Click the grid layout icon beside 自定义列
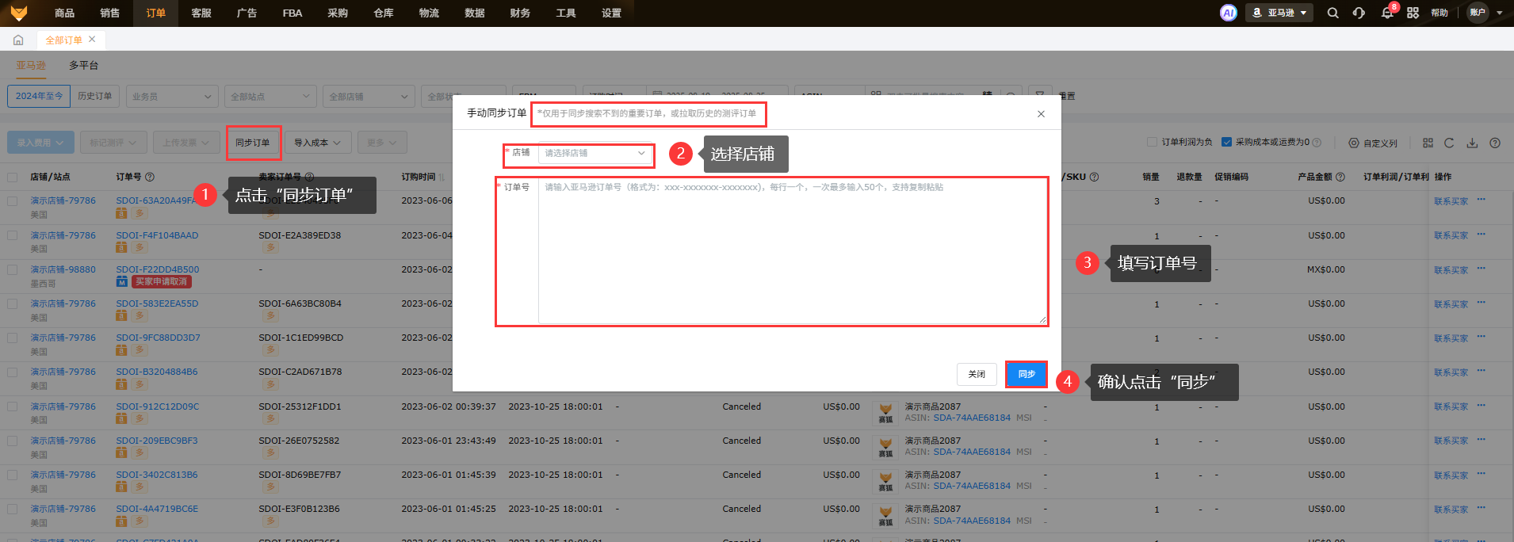Viewport: 1514px width, 542px height. click(1428, 143)
